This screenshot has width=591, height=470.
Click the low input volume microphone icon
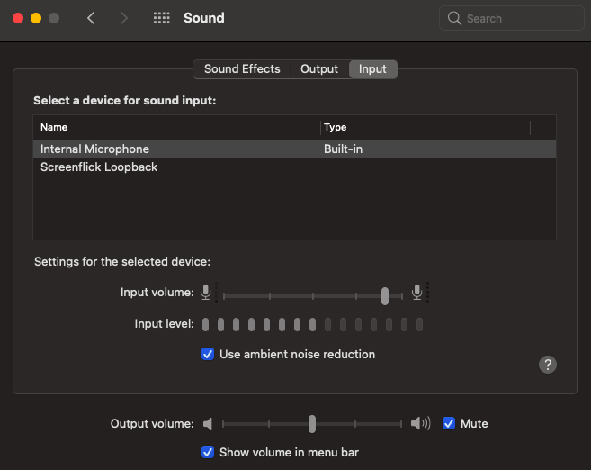(206, 292)
